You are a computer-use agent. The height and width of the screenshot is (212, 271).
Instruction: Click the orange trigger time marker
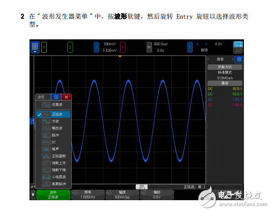pos(120,57)
